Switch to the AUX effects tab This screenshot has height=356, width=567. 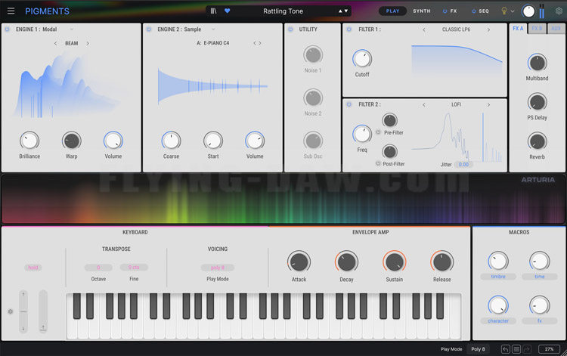[556, 28]
